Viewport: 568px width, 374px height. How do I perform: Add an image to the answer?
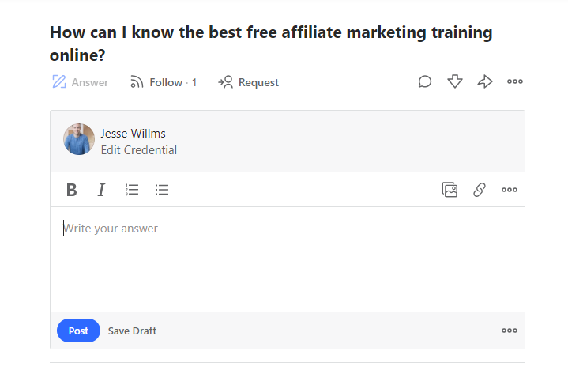[450, 190]
